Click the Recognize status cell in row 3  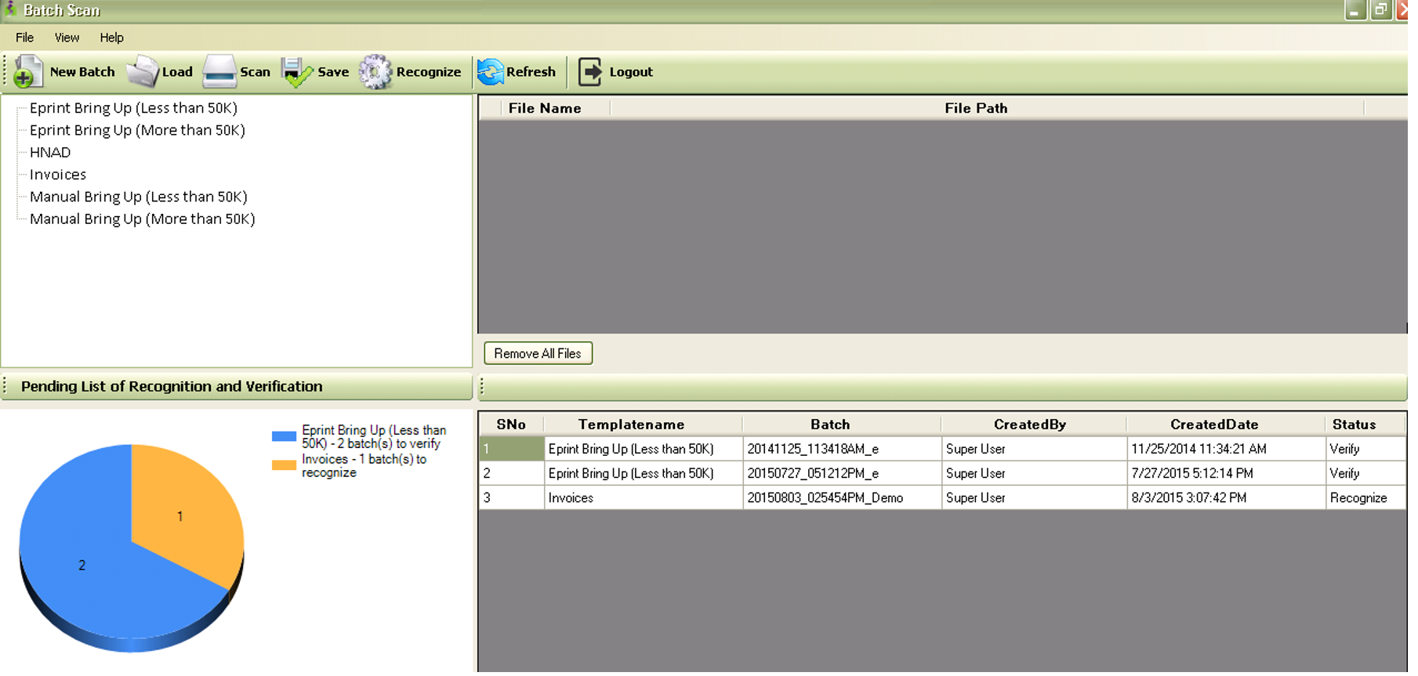(1365, 497)
